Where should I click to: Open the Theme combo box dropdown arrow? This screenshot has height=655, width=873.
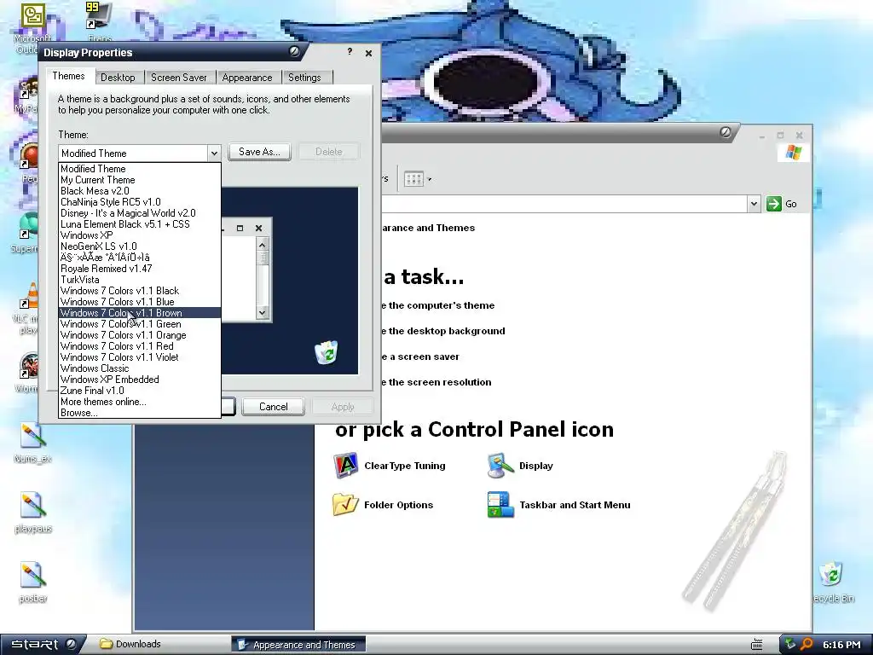point(214,154)
